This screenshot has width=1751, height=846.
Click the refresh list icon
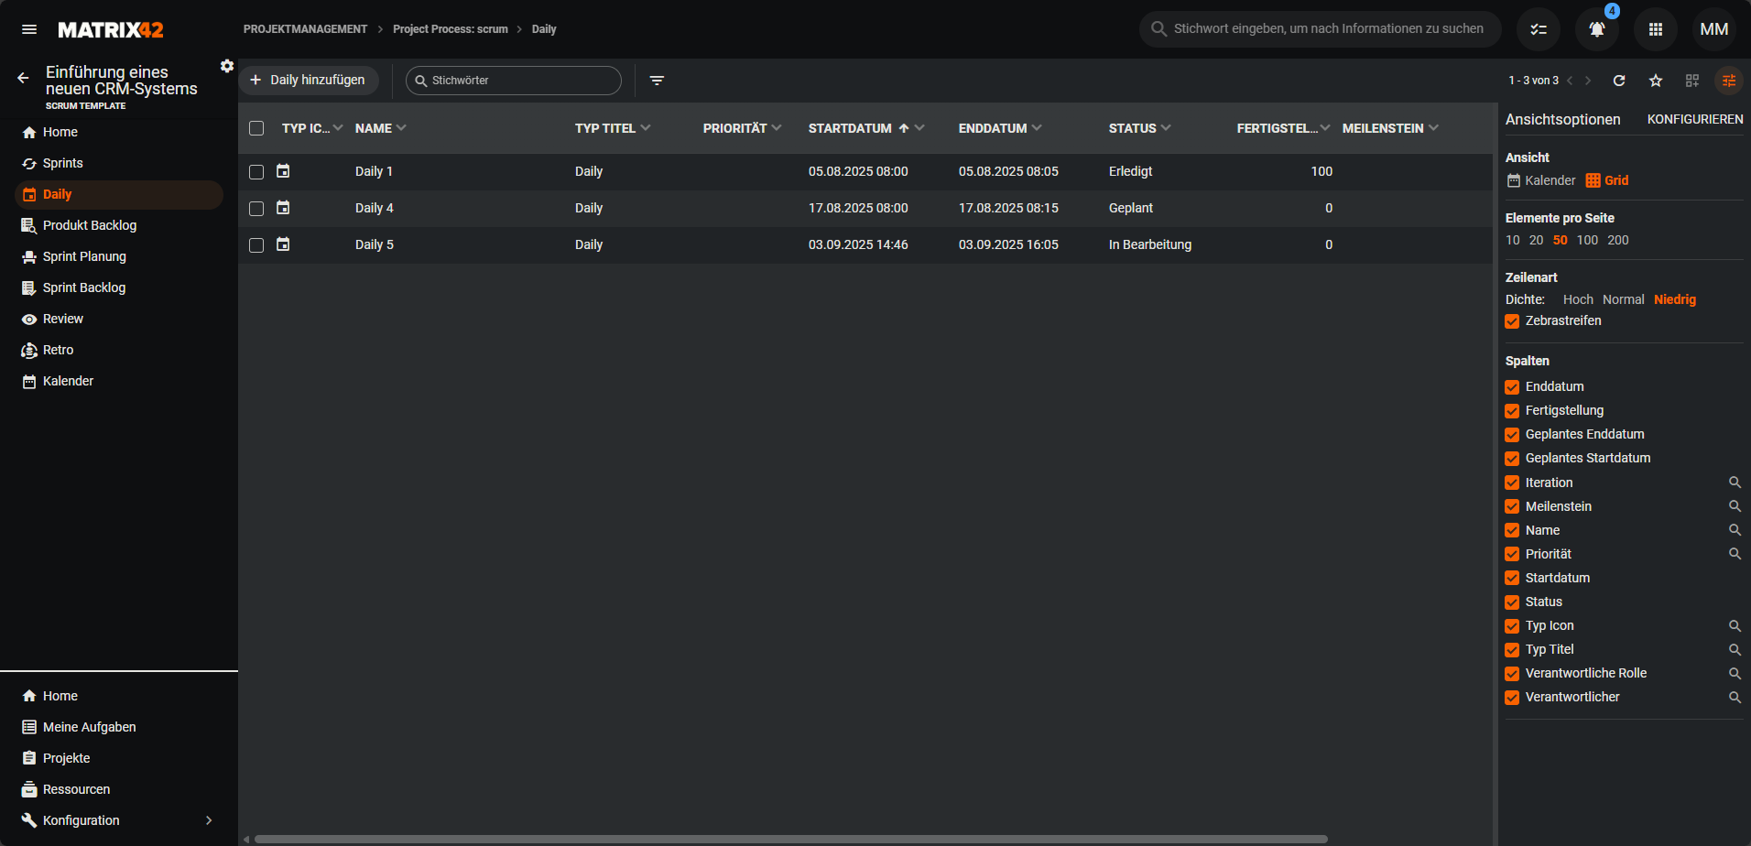pyautogui.click(x=1619, y=81)
